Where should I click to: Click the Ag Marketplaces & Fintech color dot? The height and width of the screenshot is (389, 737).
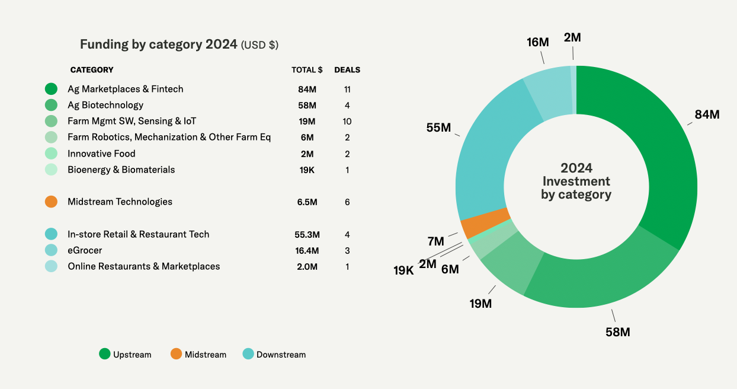tap(52, 89)
